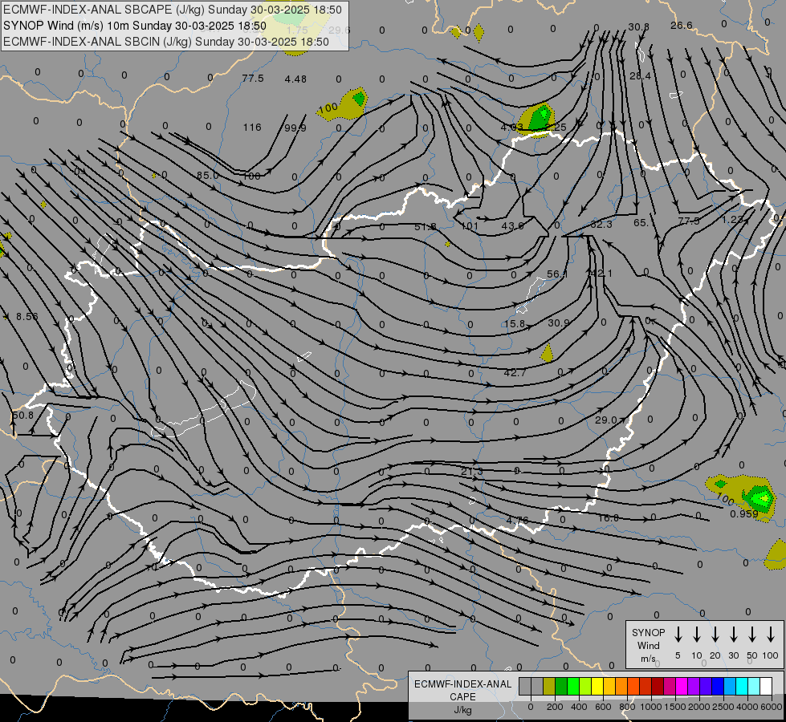Click the map value '51.8'

pos(425,227)
